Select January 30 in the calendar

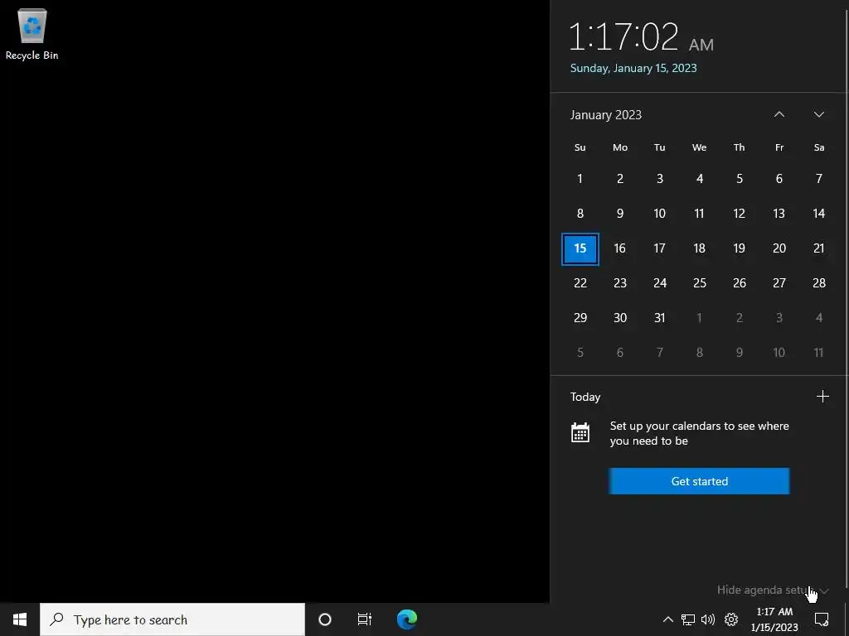click(620, 318)
